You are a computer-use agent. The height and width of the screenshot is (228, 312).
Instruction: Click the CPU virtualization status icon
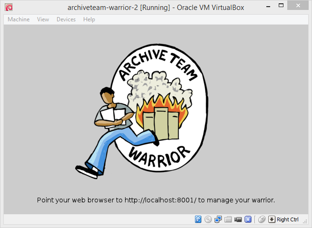[x=248, y=219]
